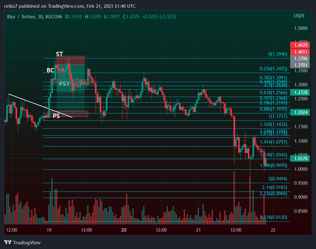Viewport: 316px width, 249px height.
Task: Click the 1.128(1.1432) Fibonacci label
Action: tap(273, 124)
